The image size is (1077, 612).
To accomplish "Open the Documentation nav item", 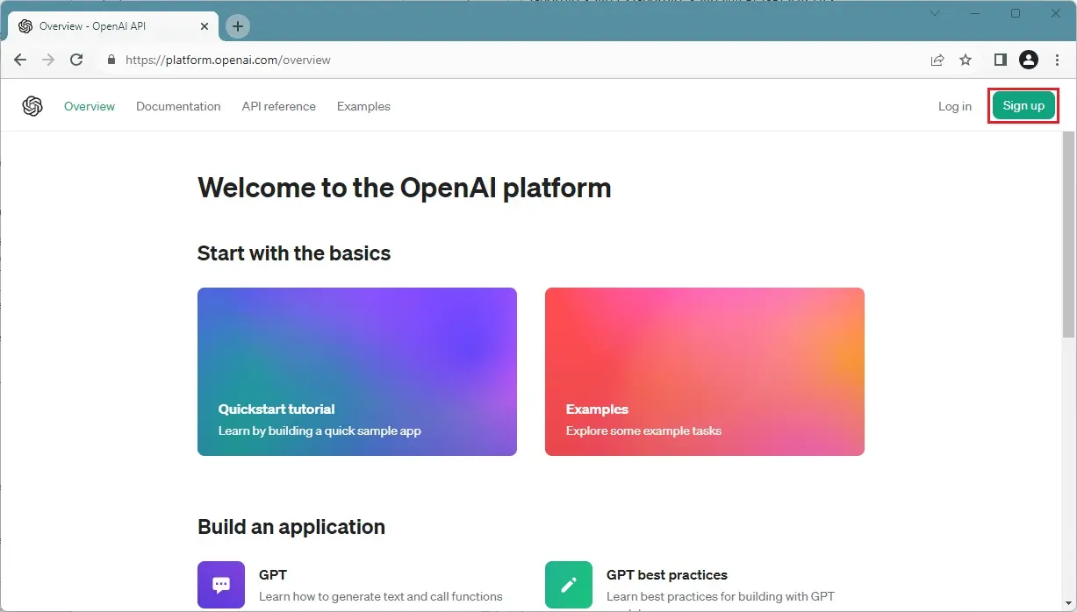I will 178,106.
